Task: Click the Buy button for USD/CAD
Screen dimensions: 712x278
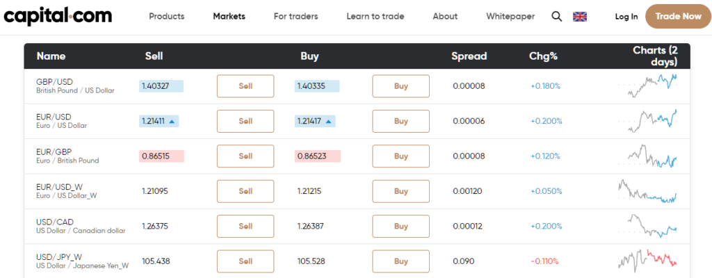Action: [401, 226]
